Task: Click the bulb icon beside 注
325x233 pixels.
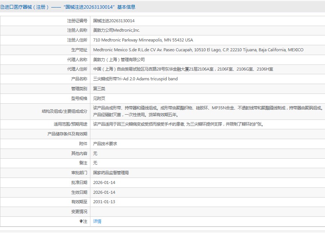Action: coord(81,221)
